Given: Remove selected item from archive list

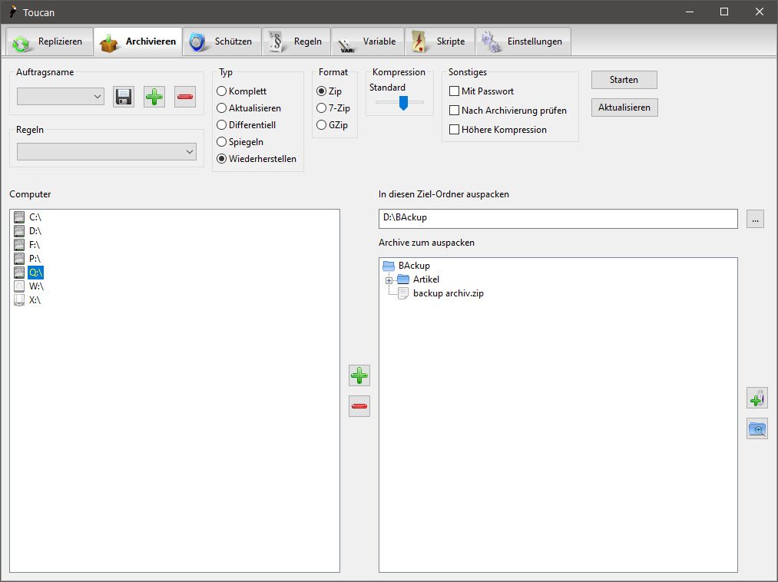Looking at the screenshot, I should pyautogui.click(x=359, y=406).
